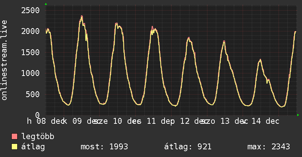Click the 'most: 1993' current value
Viewport: 302px width, 157px height.
point(104,147)
